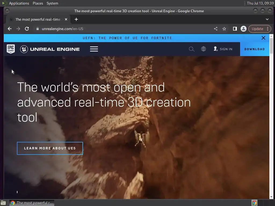The image size is (275, 206).
Task: Close the UEFN announcement banner
Action: pyautogui.click(x=263, y=38)
